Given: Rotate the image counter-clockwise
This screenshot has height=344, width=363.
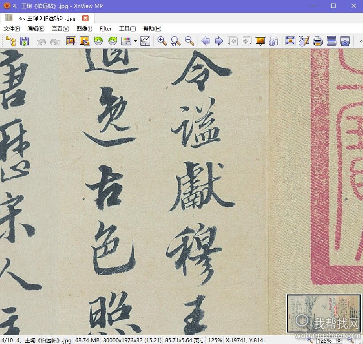Looking at the screenshot, I should [98, 41].
